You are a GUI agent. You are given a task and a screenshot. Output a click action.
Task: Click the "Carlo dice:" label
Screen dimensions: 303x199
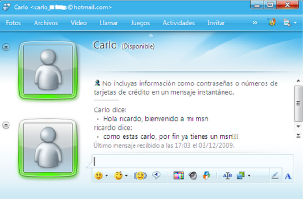click(110, 110)
